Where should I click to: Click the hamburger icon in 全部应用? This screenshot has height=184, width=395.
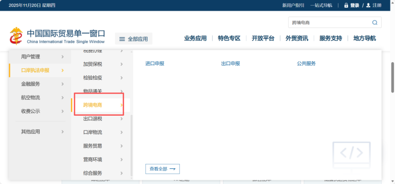pyautogui.click(x=122, y=39)
